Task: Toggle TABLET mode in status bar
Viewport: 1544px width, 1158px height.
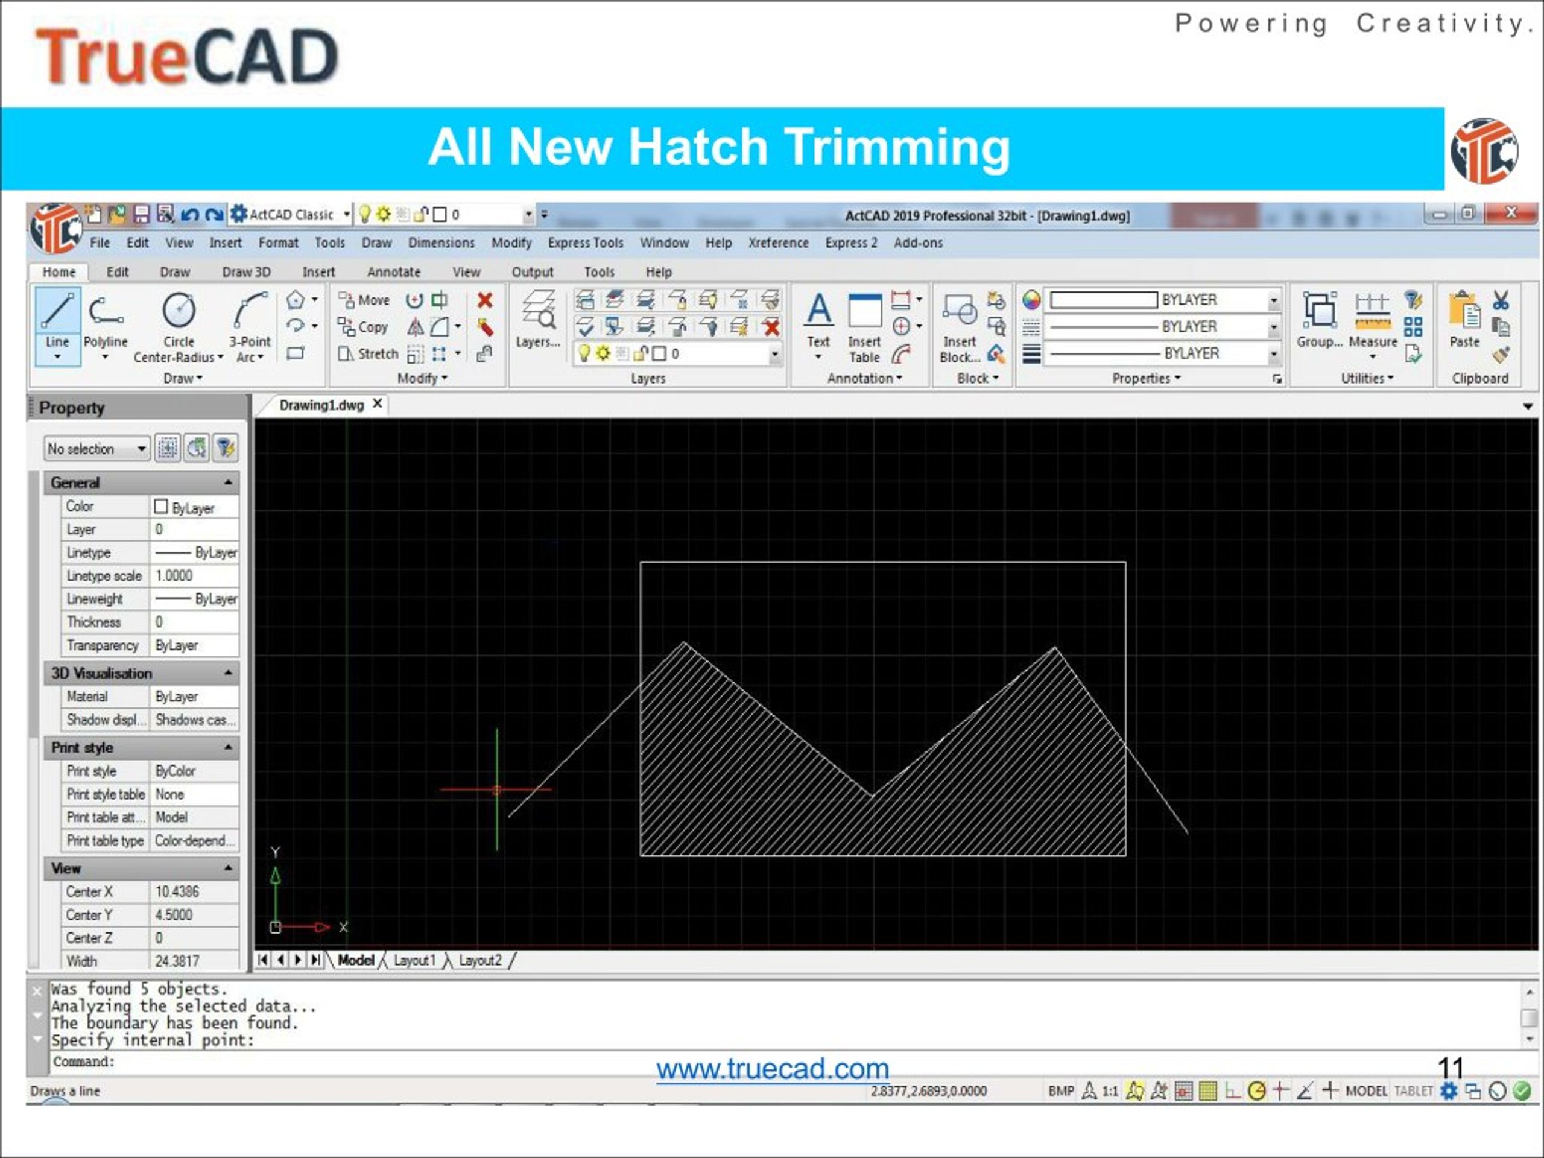Action: point(1413,1091)
